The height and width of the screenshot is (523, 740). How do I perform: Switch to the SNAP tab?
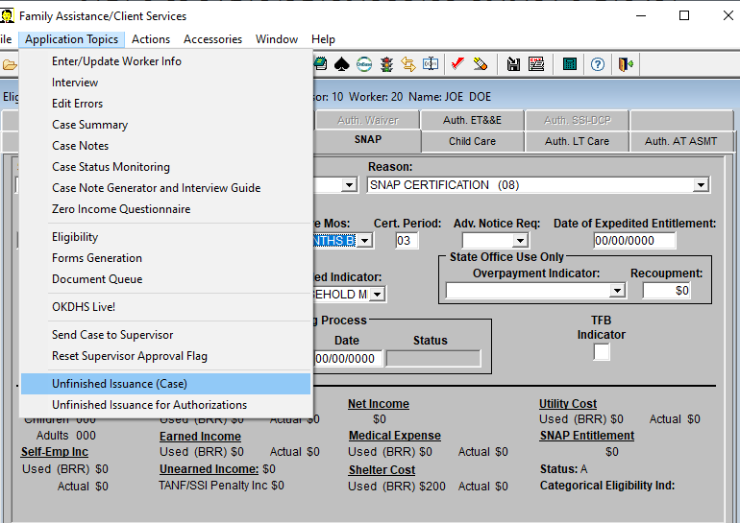(x=368, y=139)
